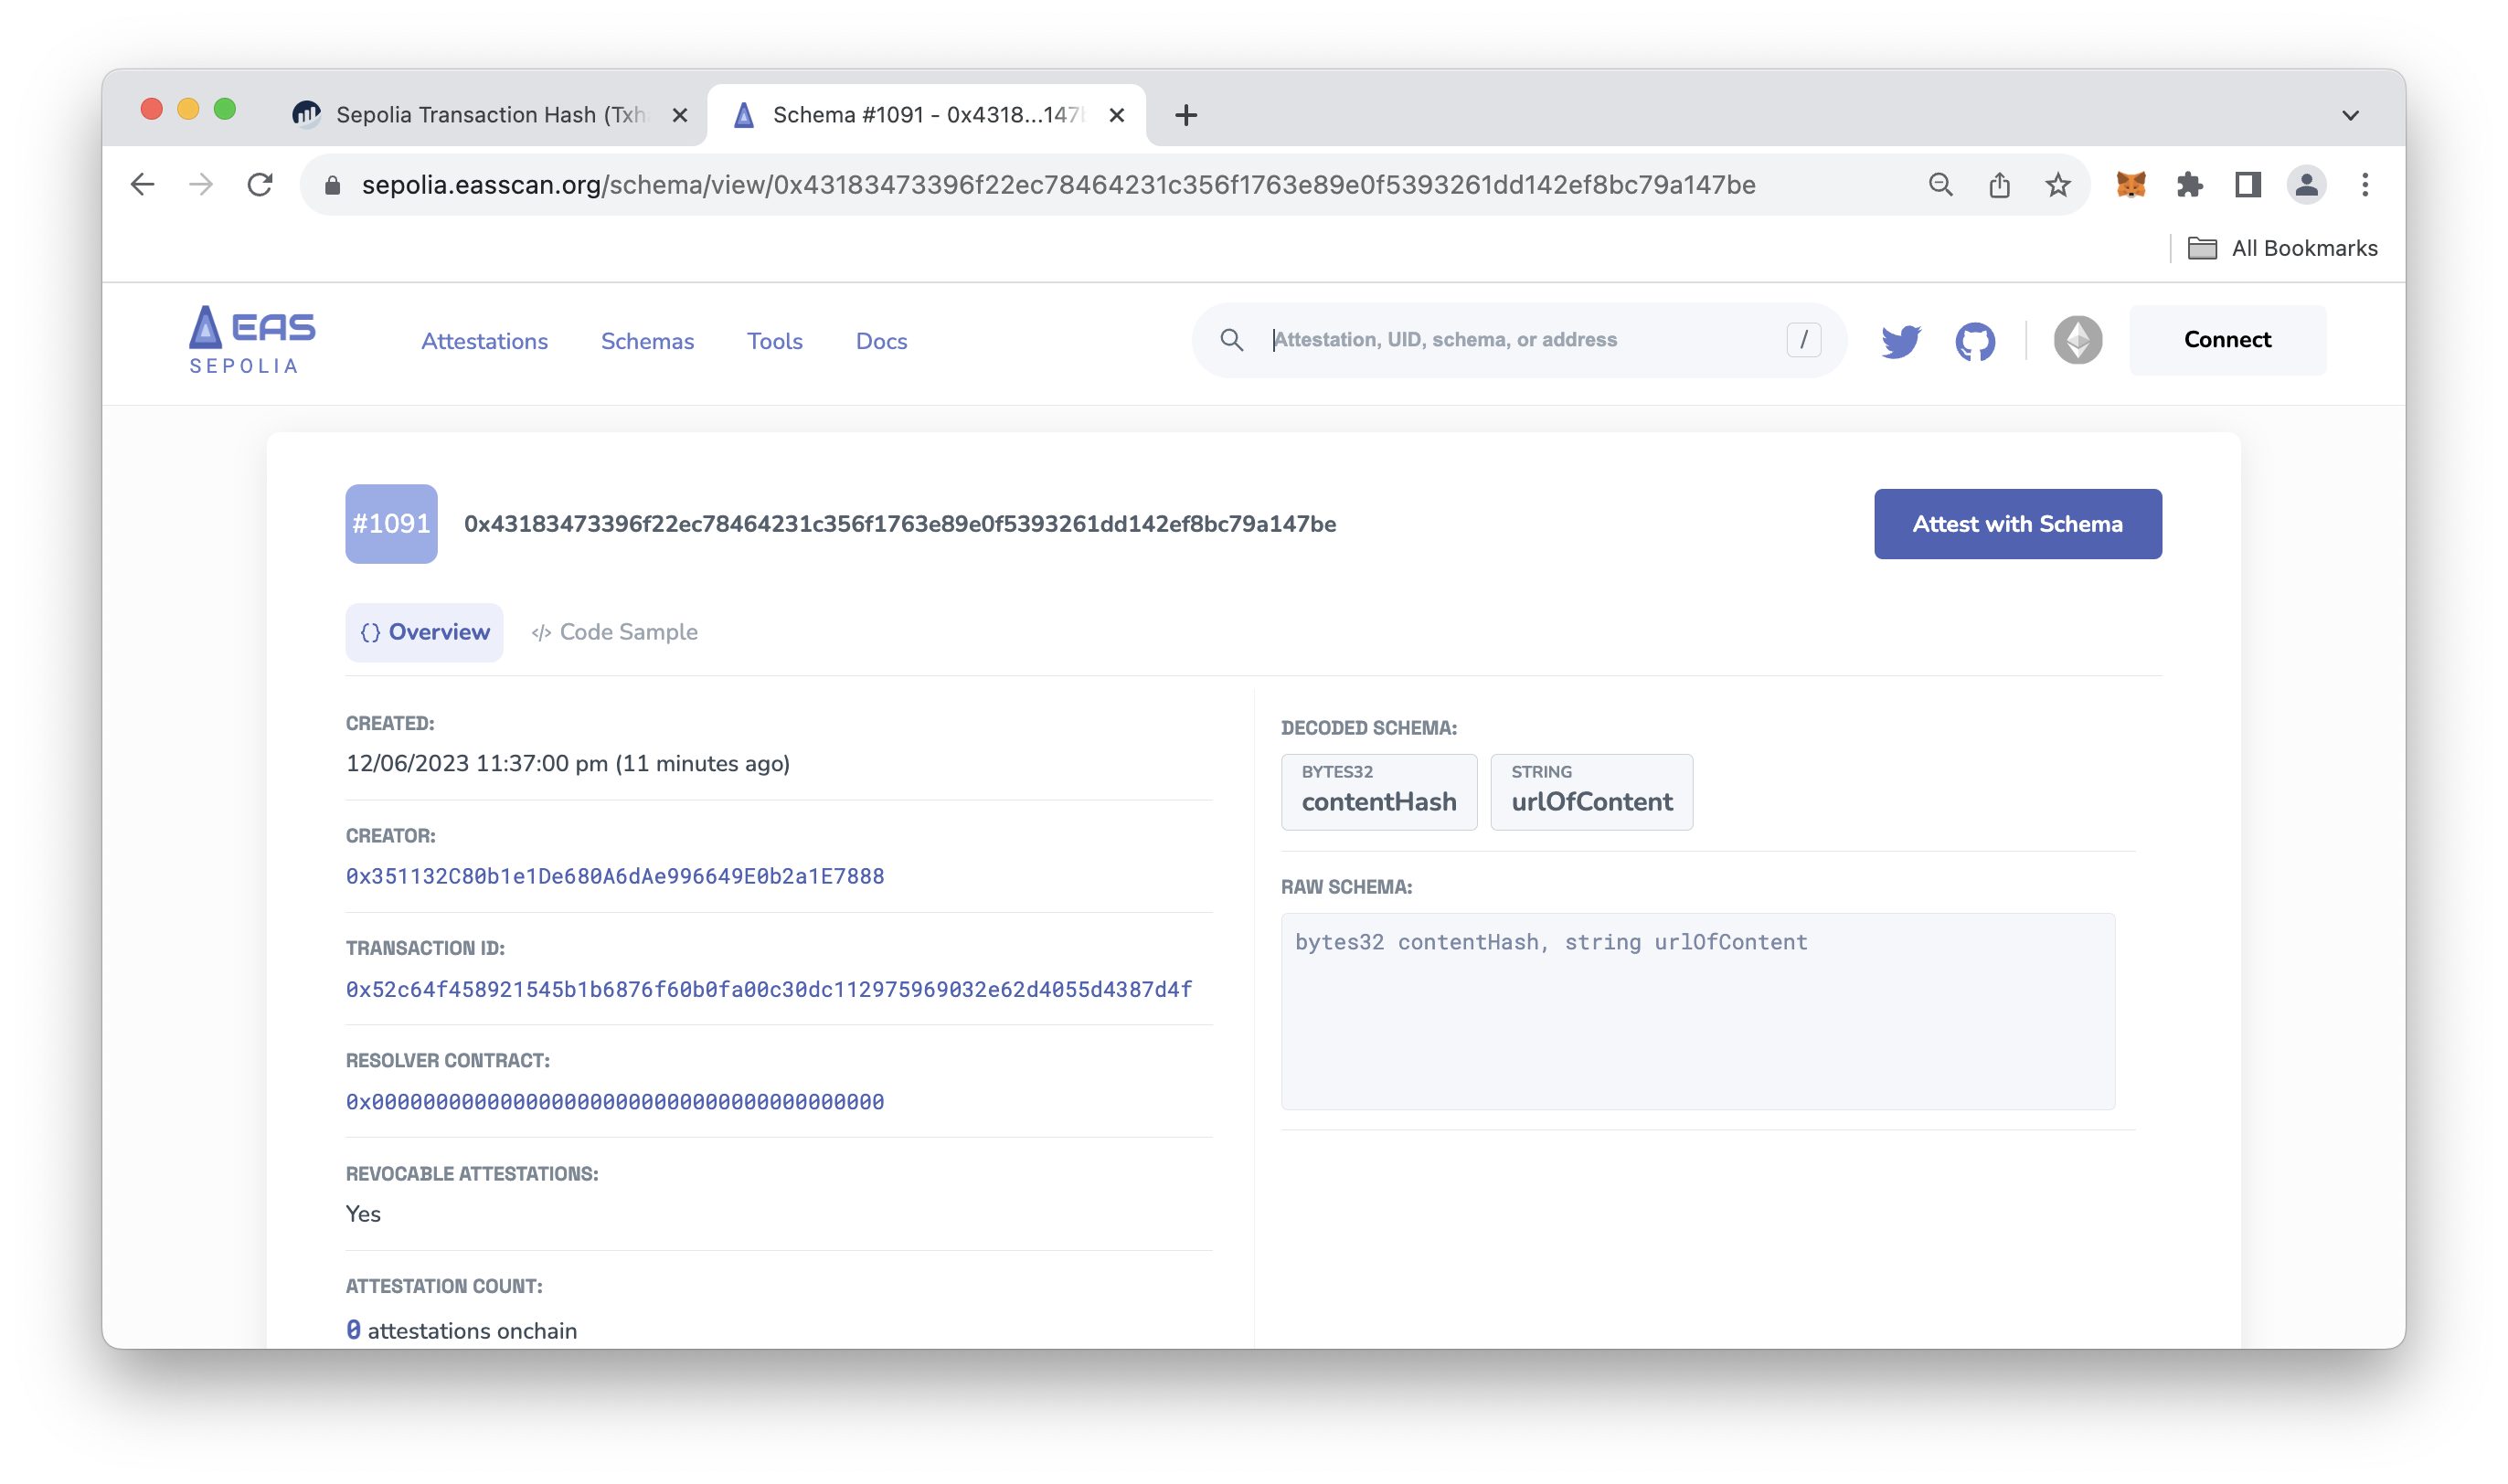Viewport: 2508px width, 1484px height.
Task: Toggle the browser side panel icon
Action: click(x=2248, y=185)
